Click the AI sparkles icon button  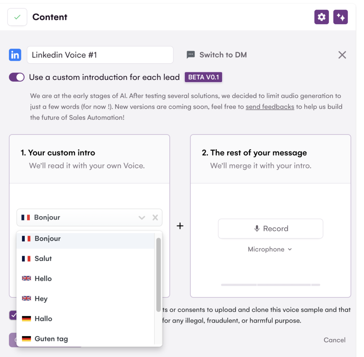point(340,17)
